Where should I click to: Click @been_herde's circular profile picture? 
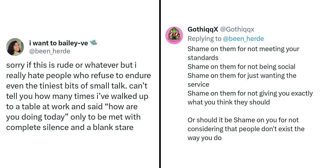coord(15,47)
